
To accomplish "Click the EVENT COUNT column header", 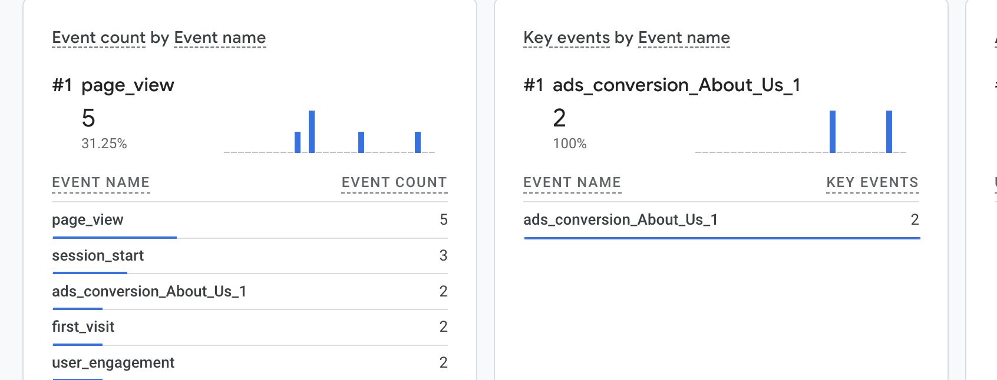I will 394,183.
